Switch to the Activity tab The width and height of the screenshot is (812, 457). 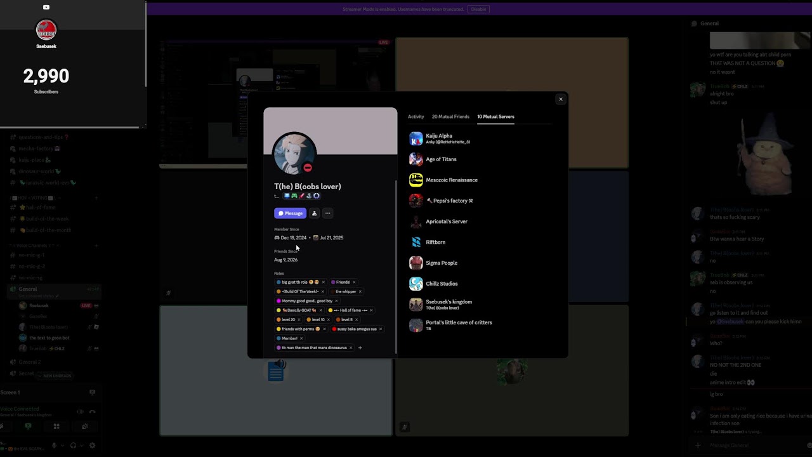[416, 117]
